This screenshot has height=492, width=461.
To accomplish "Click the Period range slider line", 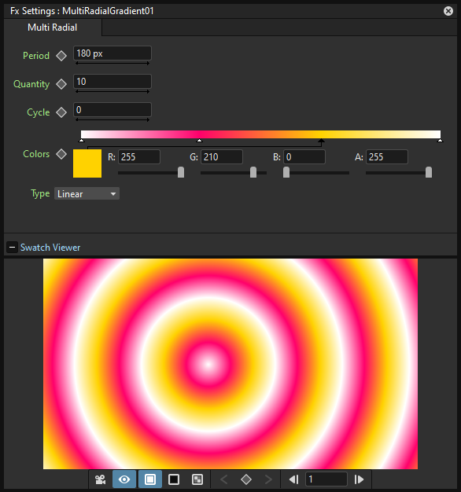I will point(112,64).
